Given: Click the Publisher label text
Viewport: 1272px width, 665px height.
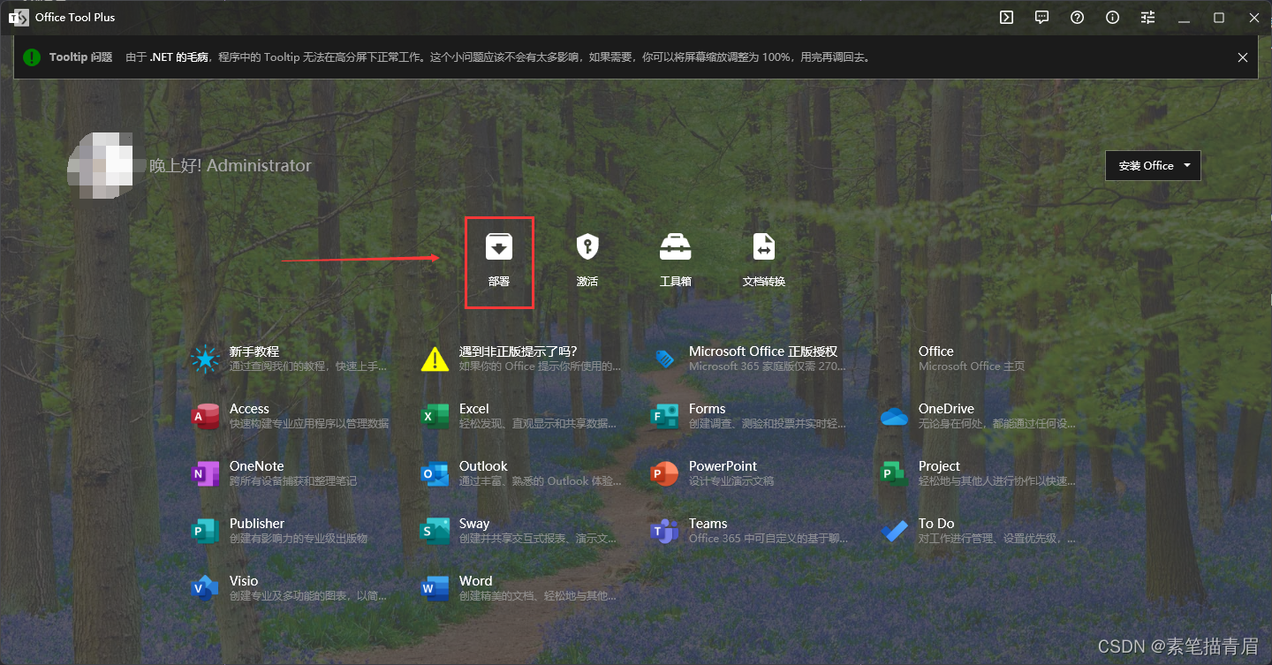Looking at the screenshot, I should pyautogui.click(x=257, y=524).
